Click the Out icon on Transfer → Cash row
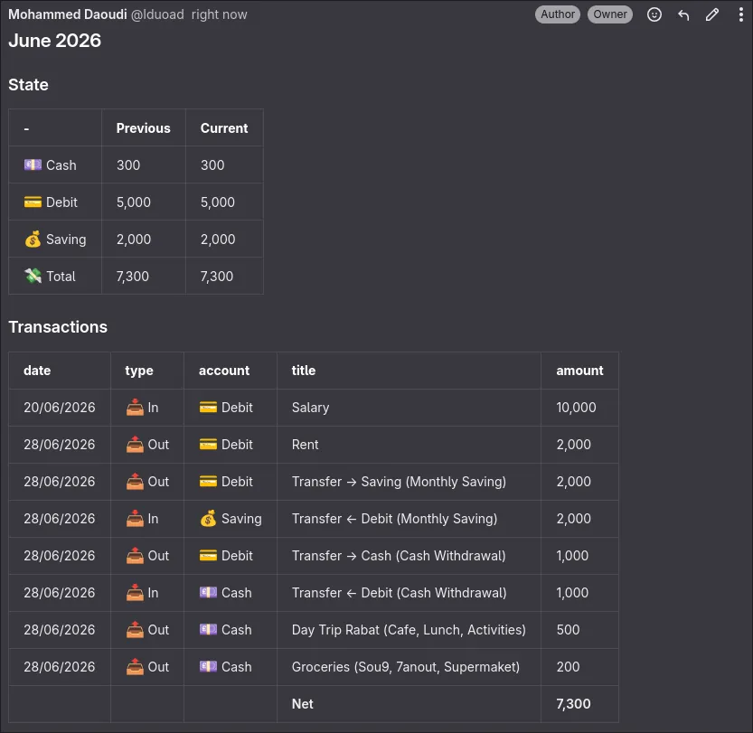This screenshot has width=753, height=733. (x=135, y=555)
